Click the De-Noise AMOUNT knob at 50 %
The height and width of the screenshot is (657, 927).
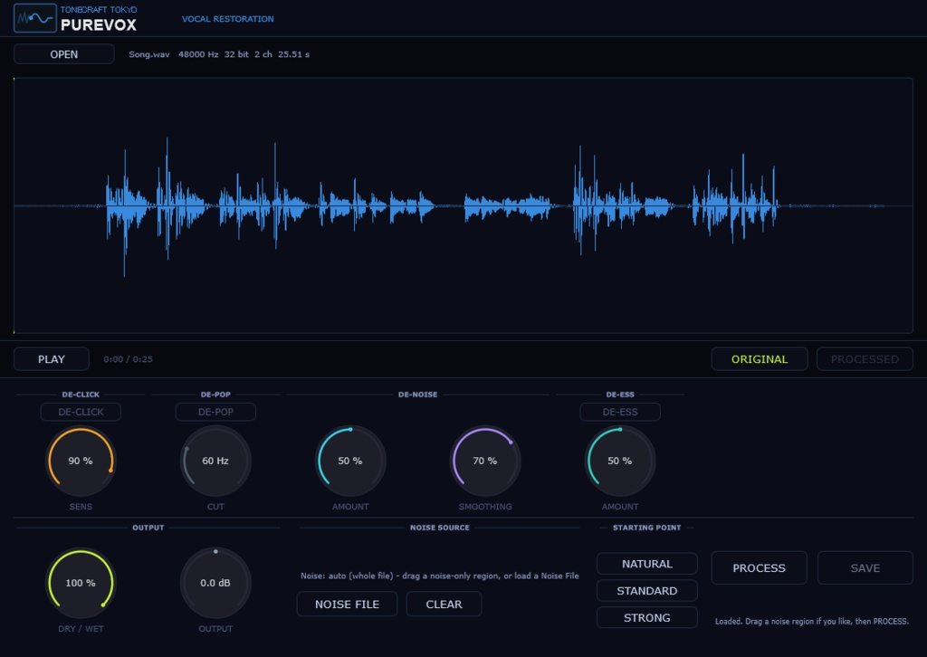[x=350, y=461]
